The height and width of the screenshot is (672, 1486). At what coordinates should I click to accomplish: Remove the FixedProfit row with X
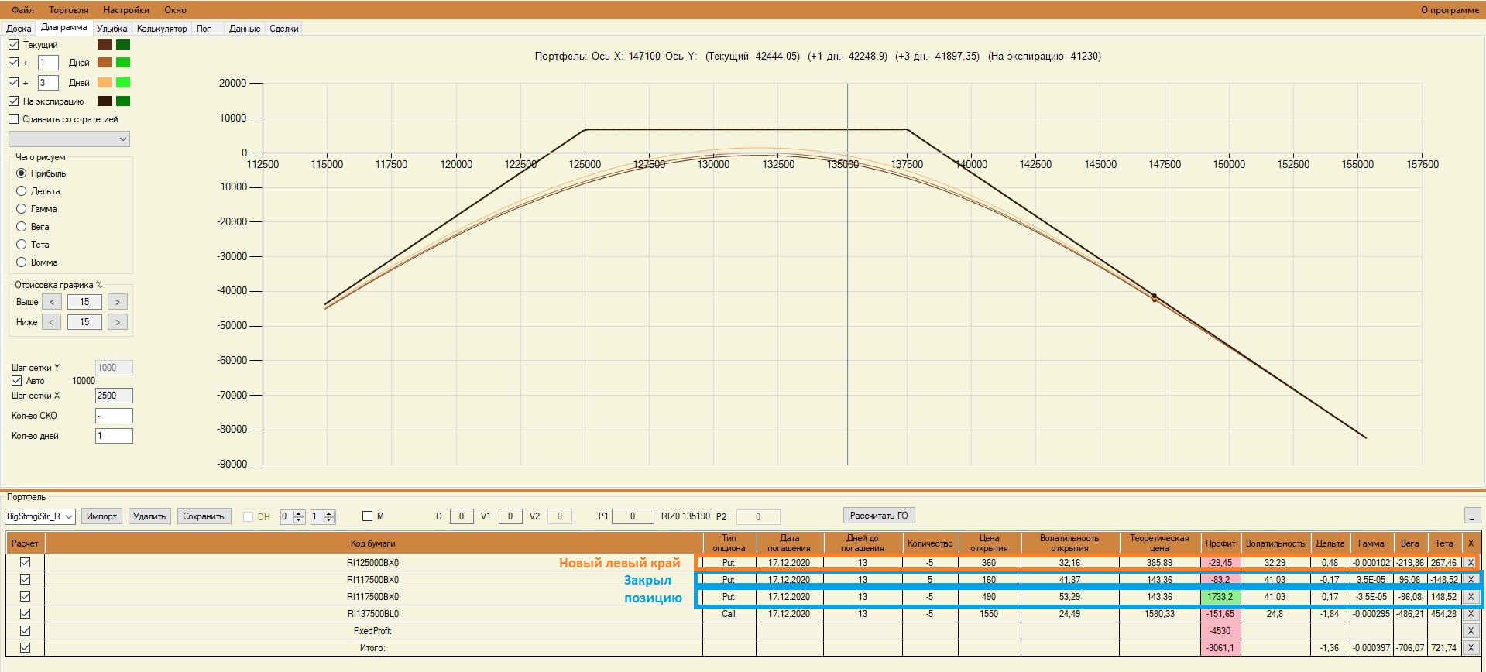point(1471,631)
